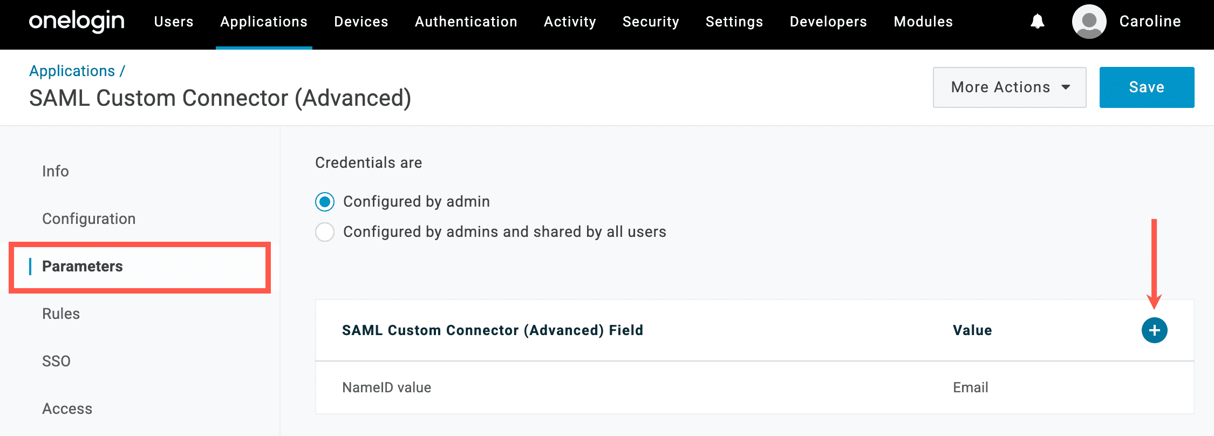Open the NameID value parameter row
This screenshot has width=1214, height=436.
pyautogui.click(x=387, y=387)
